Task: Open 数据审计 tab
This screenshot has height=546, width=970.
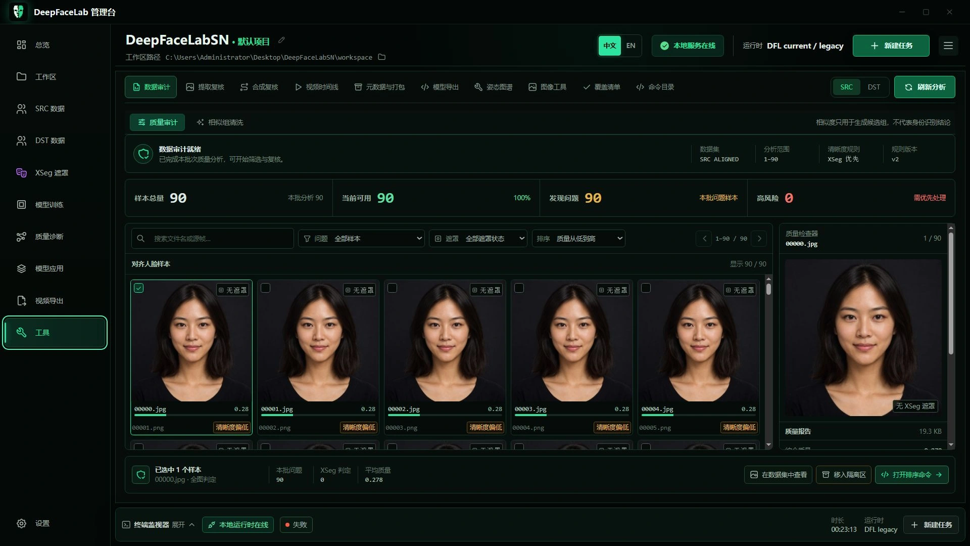Action: (151, 87)
